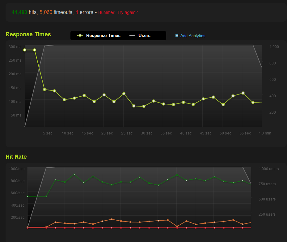Click the plus icon beside Add Analytics
This screenshot has width=287, height=242.
point(177,36)
